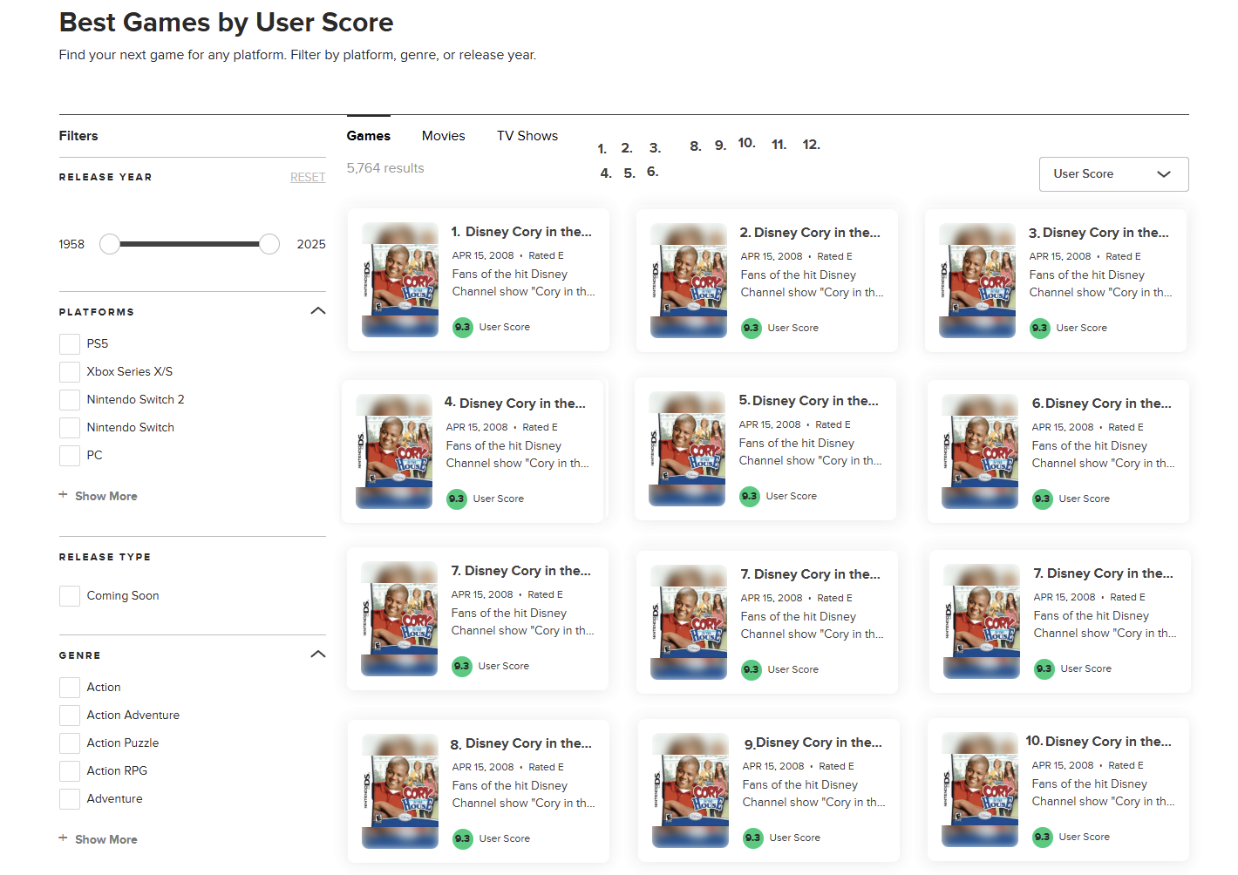The width and height of the screenshot is (1238, 875).
Task: Click the 9.3 score badge on game card 5
Action: point(749,496)
